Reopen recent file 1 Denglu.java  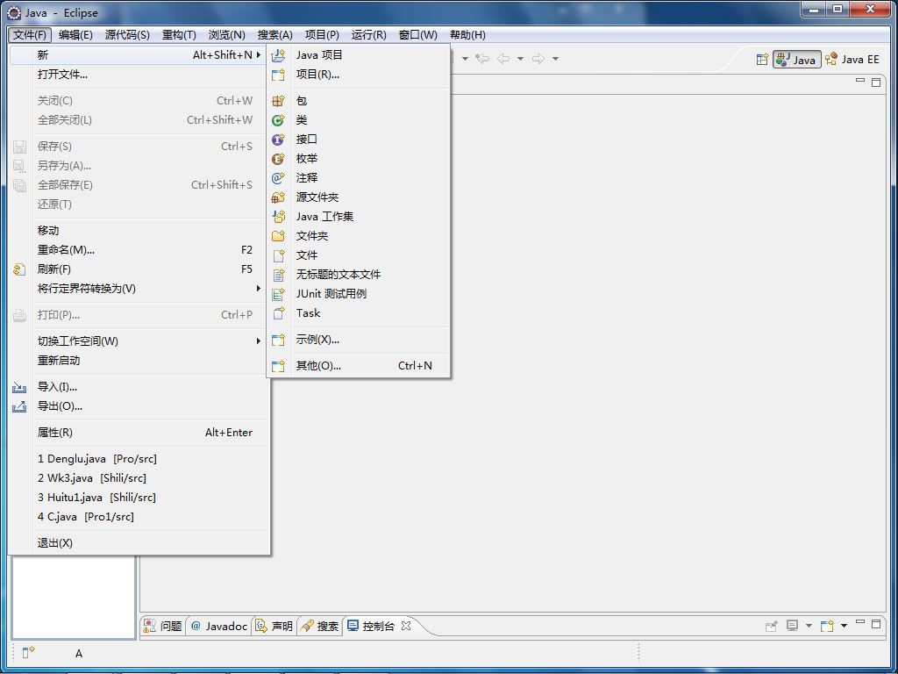(139, 459)
